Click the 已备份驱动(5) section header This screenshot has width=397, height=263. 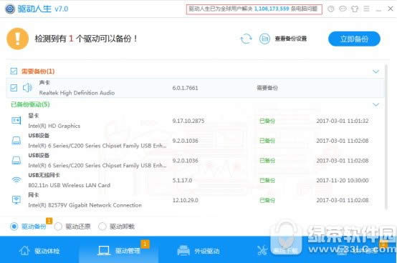(30, 104)
